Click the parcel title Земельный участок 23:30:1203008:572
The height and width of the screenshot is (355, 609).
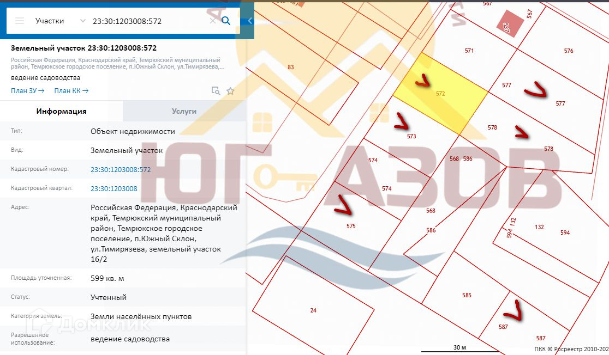click(x=83, y=48)
